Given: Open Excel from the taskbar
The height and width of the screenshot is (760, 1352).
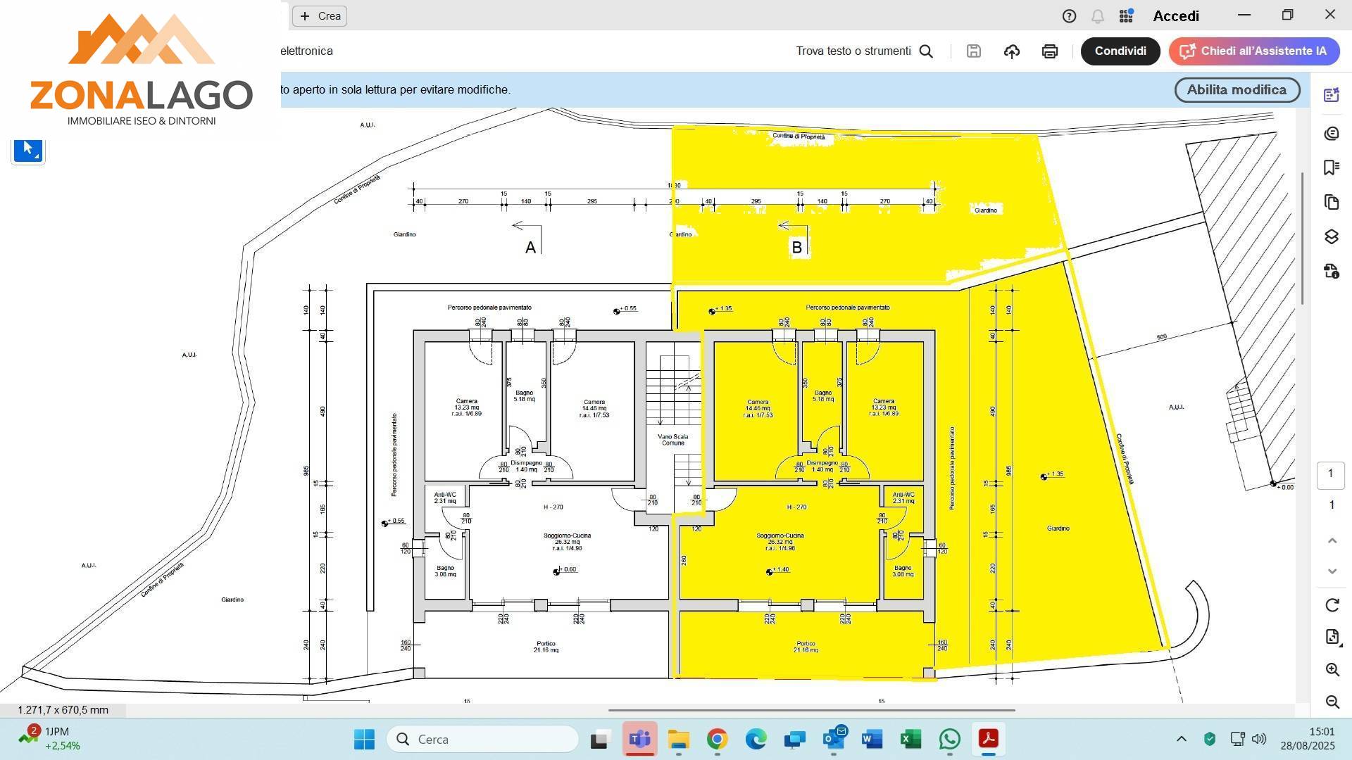Looking at the screenshot, I should point(910,739).
